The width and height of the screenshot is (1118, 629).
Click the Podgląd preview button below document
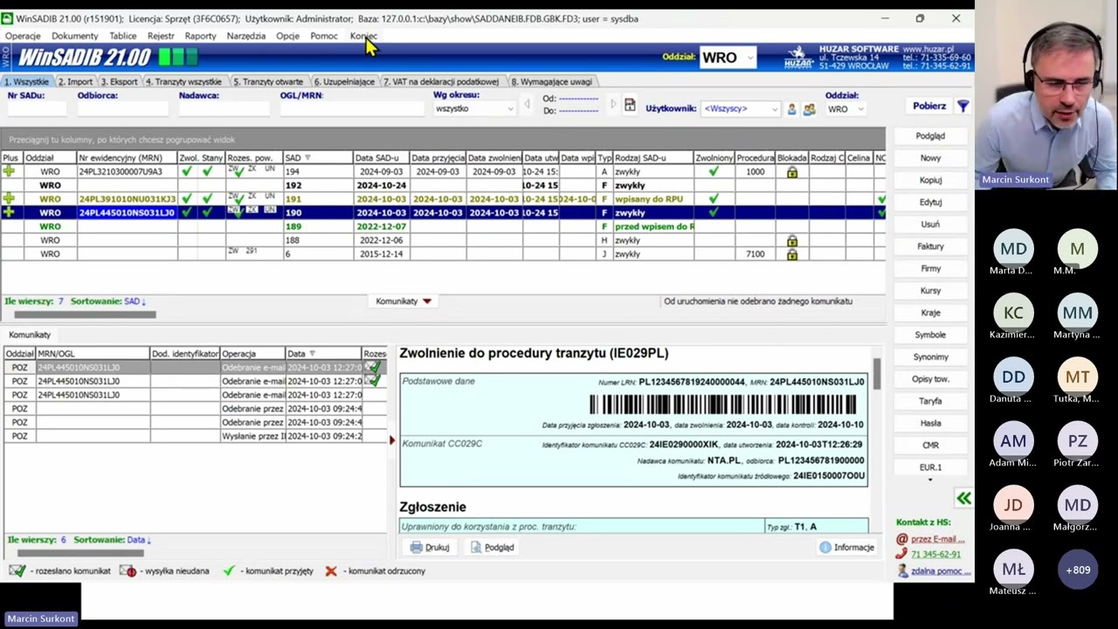[x=493, y=548]
